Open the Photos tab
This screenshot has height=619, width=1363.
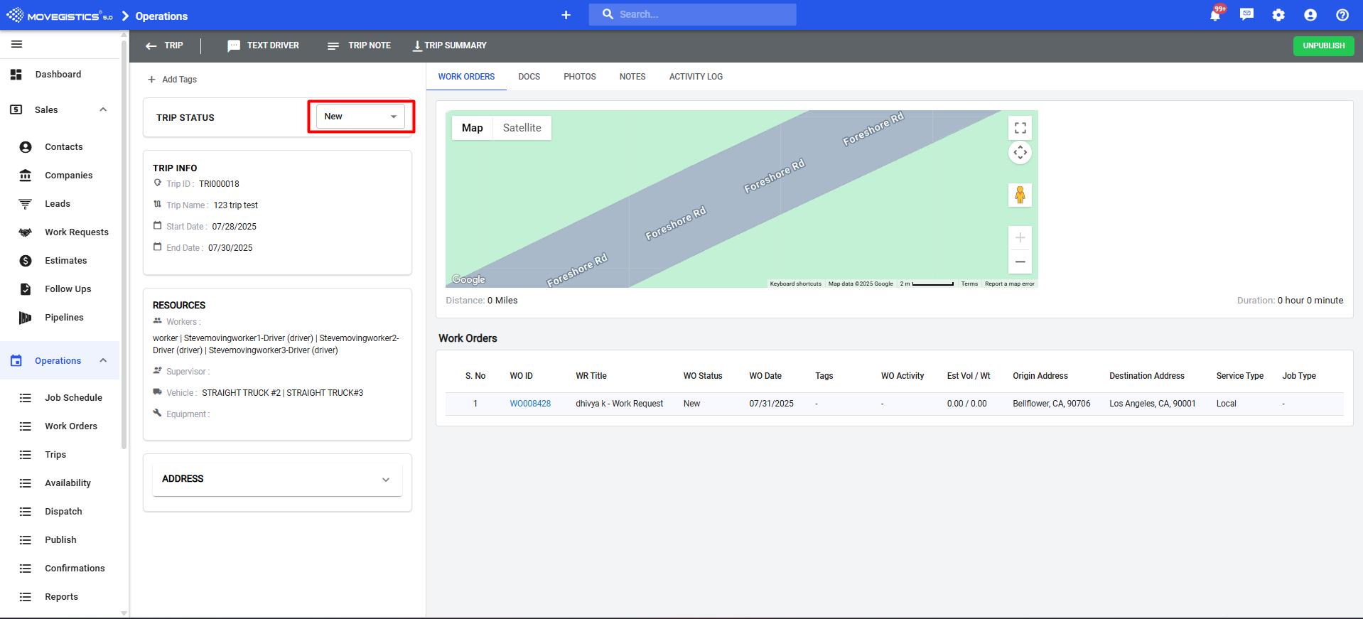[579, 77]
